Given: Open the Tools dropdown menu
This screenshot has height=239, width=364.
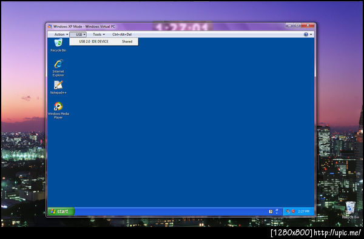Looking at the screenshot, I should (99, 35).
